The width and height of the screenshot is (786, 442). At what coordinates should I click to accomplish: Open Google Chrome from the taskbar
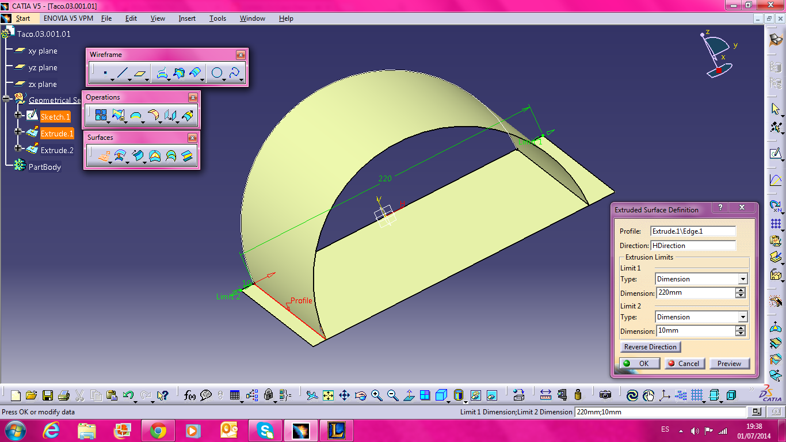(x=158, y=430)
